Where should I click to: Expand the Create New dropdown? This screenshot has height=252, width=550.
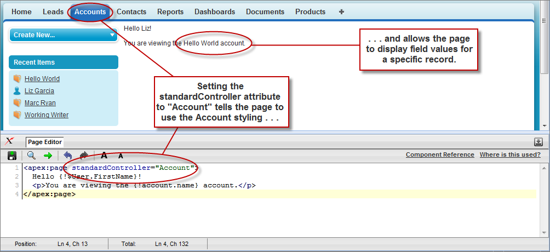click(x=64, y=35)
